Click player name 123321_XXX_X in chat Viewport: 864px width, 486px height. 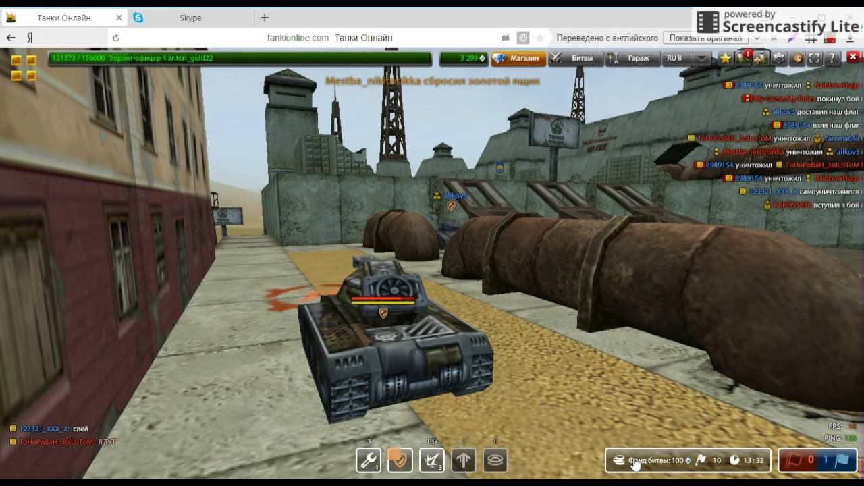click(x=43, y=429)
